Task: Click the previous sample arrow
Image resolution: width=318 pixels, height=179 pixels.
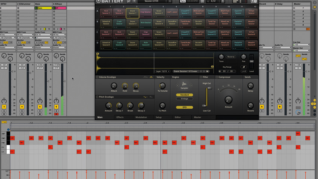Action: click(201, 71)
